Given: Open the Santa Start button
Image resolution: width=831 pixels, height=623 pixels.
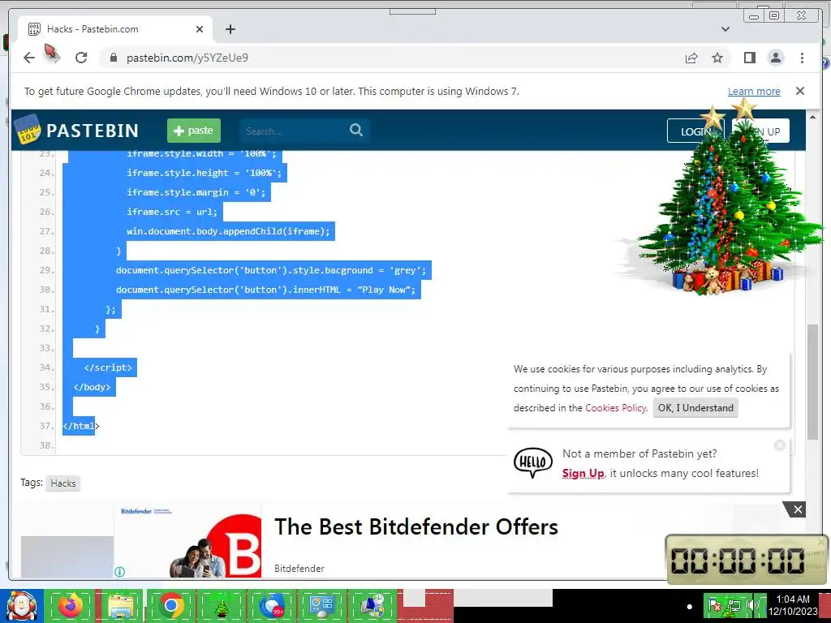Looking at the screenshot, I should coord(21,606).
